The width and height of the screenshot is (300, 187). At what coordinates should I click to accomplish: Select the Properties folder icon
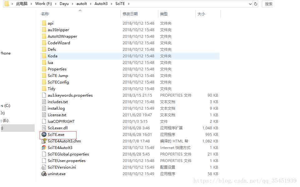44,69
